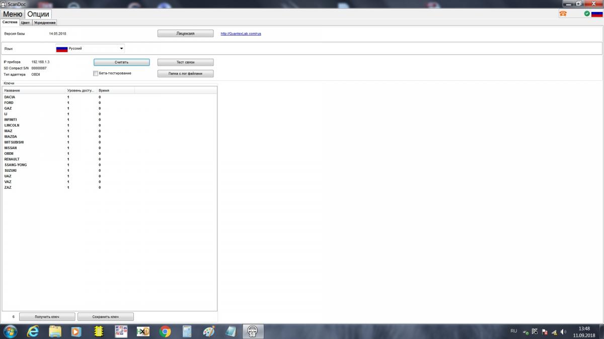Select the RENAULT key row

tap(109, 159)
